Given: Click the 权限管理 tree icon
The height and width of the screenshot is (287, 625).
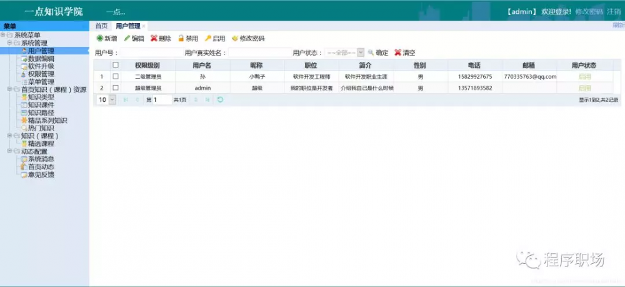Looking at the screenshot, I should pos(24,74).
